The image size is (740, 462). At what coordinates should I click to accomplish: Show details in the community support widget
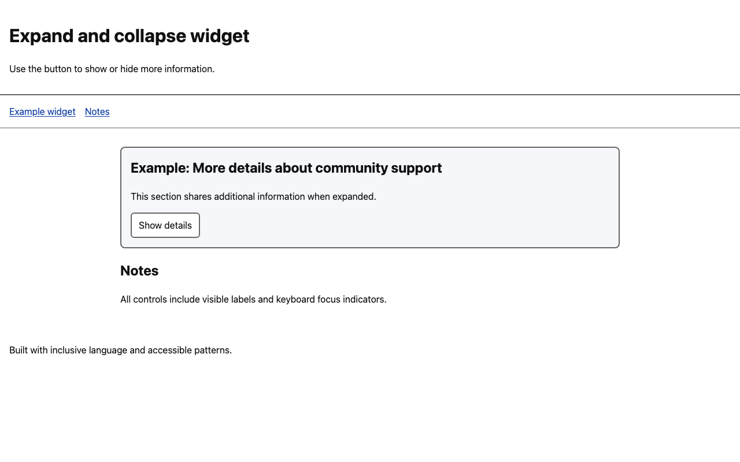(165, 226)
